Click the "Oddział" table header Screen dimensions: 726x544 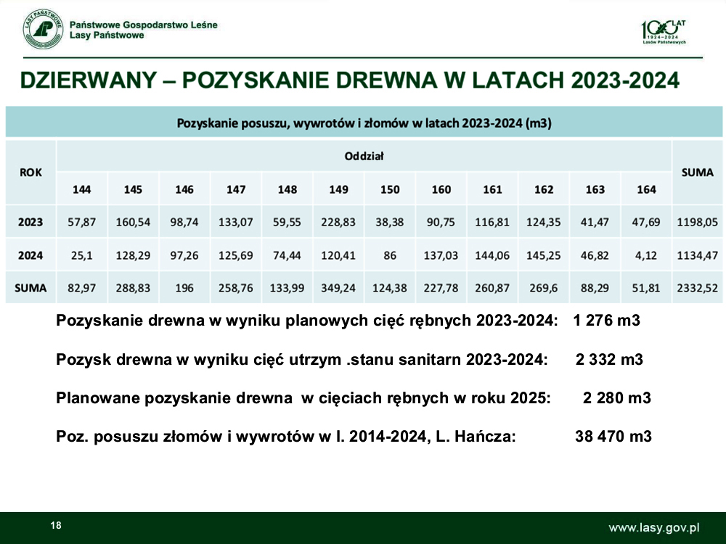pos(364,157)
